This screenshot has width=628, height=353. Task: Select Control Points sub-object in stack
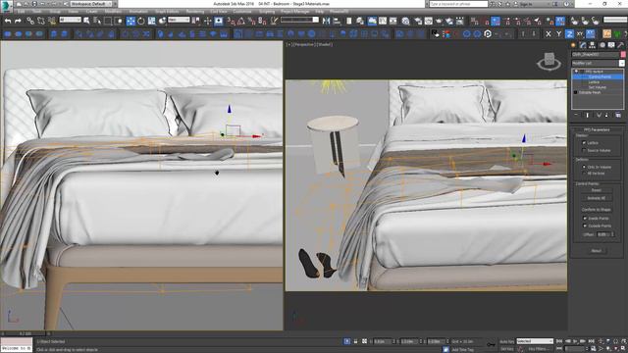(x=600, y=76)
